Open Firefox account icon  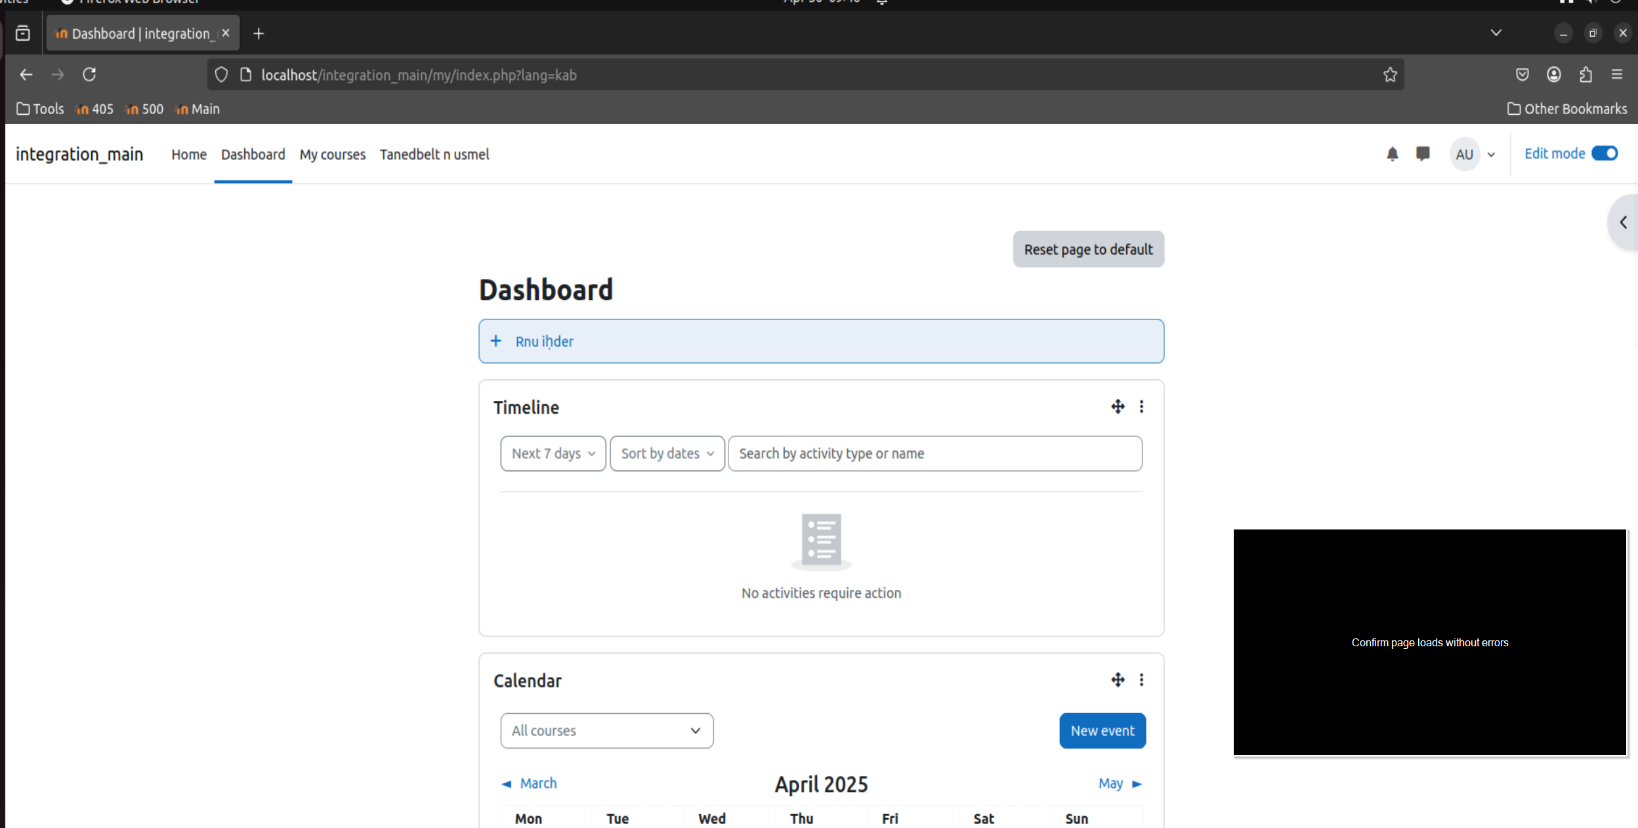[x=1554, y=75]
